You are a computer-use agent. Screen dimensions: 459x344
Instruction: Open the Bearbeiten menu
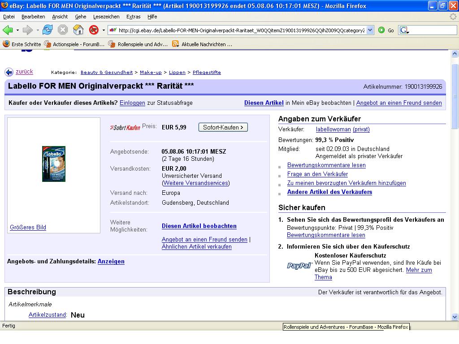[33, 17]
